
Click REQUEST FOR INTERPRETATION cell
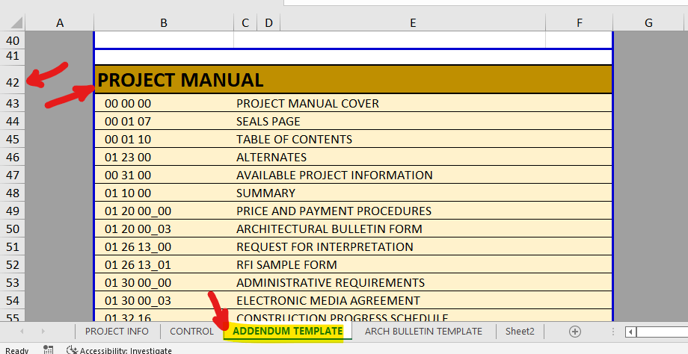(424, 247)
